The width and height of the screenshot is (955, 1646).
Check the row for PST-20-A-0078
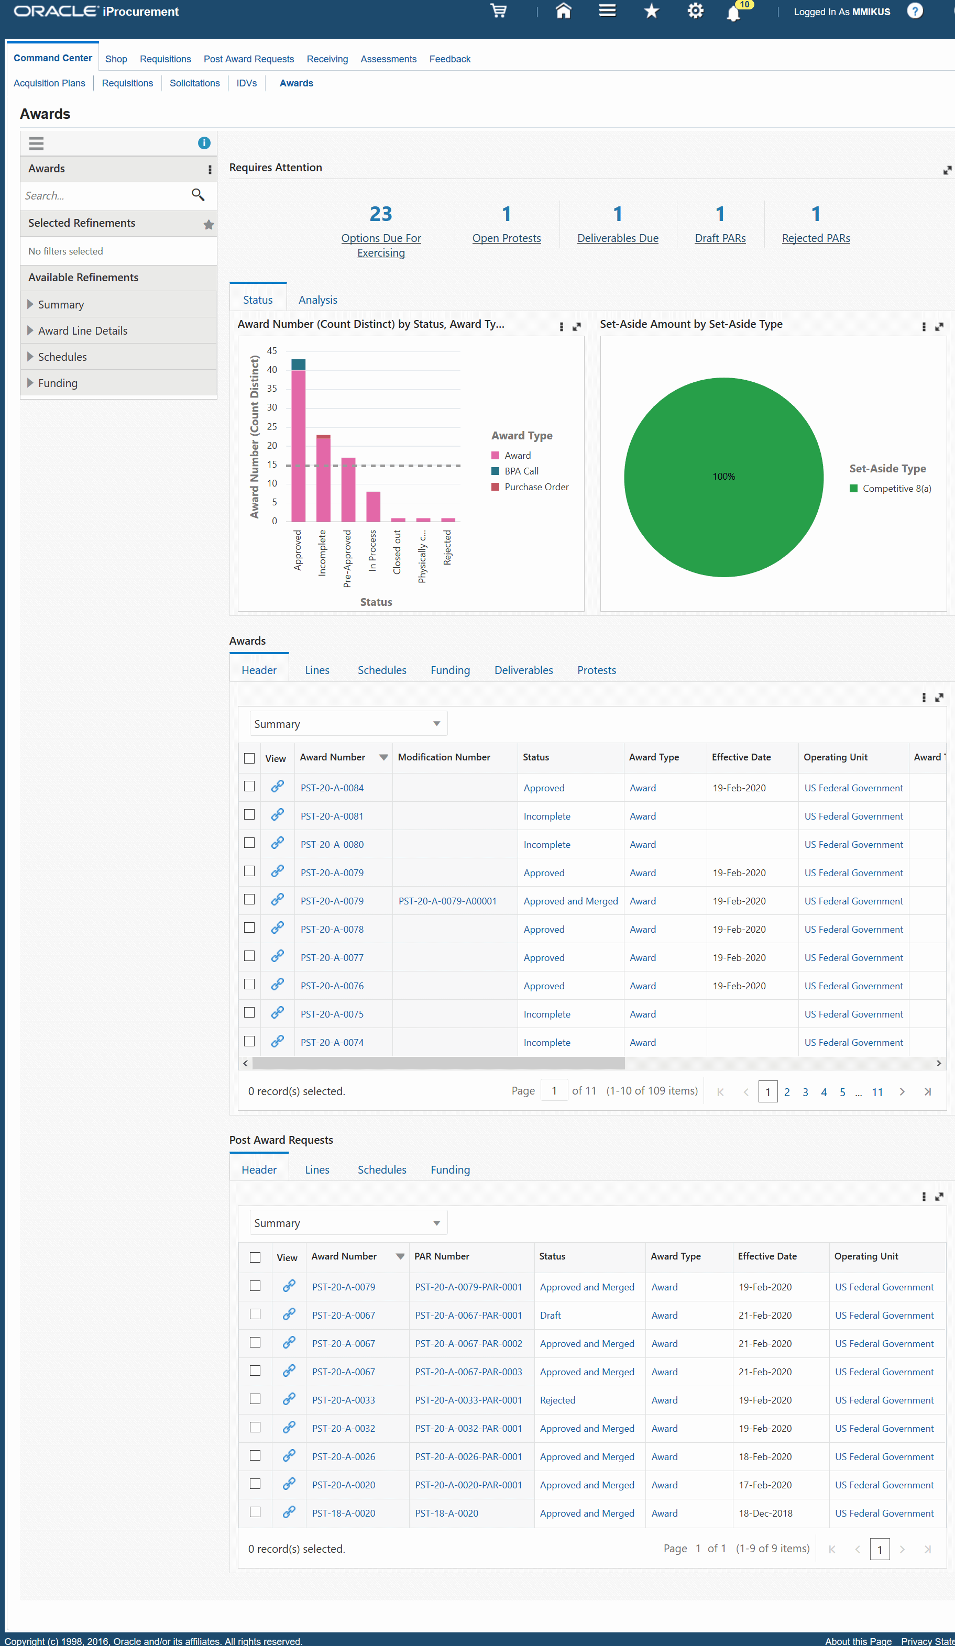tap(249, 927)
